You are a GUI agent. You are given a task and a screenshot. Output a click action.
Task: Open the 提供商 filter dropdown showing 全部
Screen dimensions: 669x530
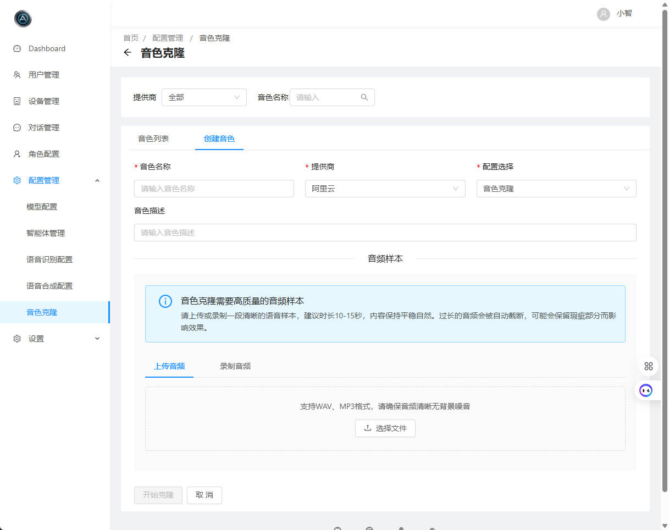click(x=204, y=97)
